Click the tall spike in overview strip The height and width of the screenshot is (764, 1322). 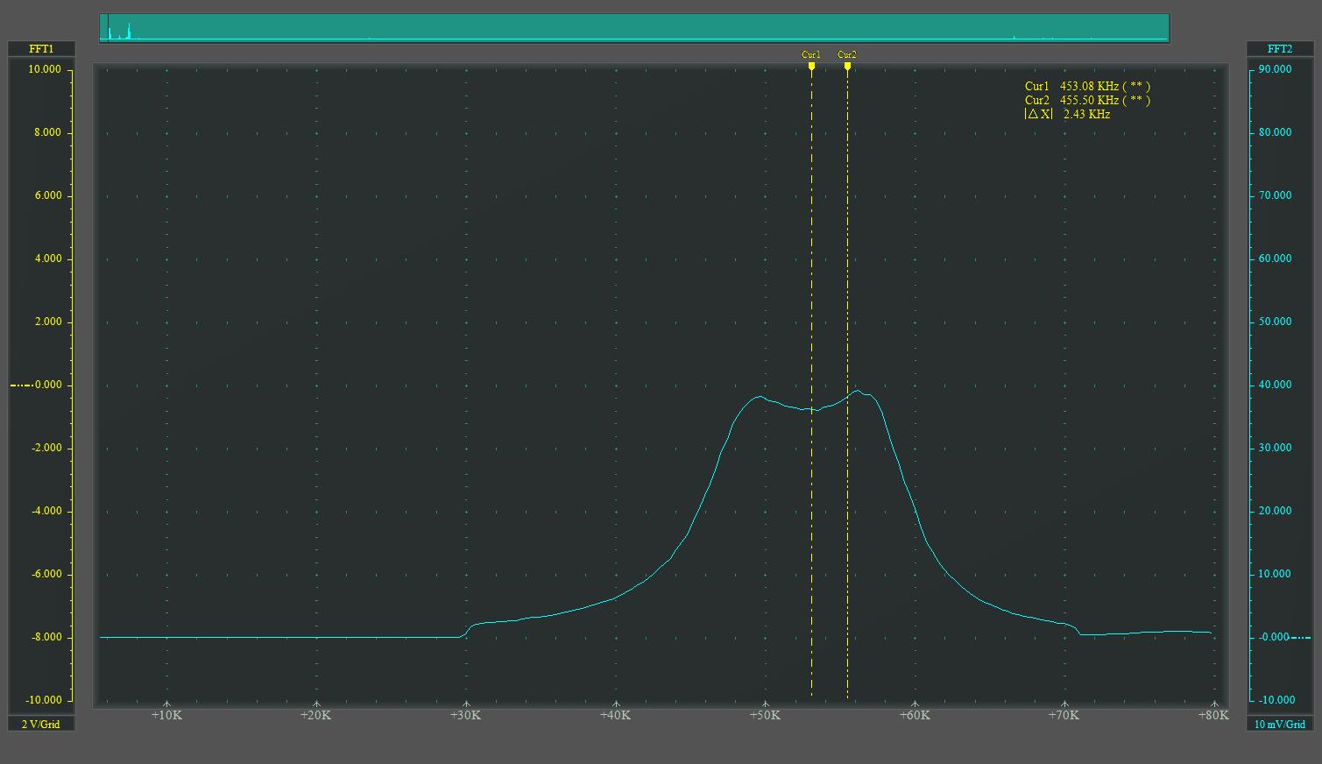coord(128,31)
